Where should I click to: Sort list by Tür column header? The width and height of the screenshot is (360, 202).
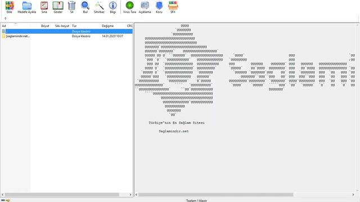pos(74,26)
